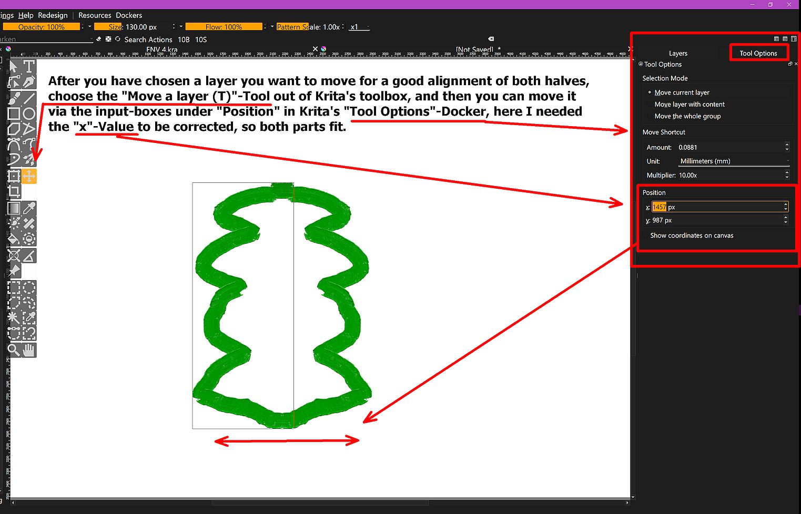
Task: Select the Pan hand tool
Action: click(x=29, y=349)
